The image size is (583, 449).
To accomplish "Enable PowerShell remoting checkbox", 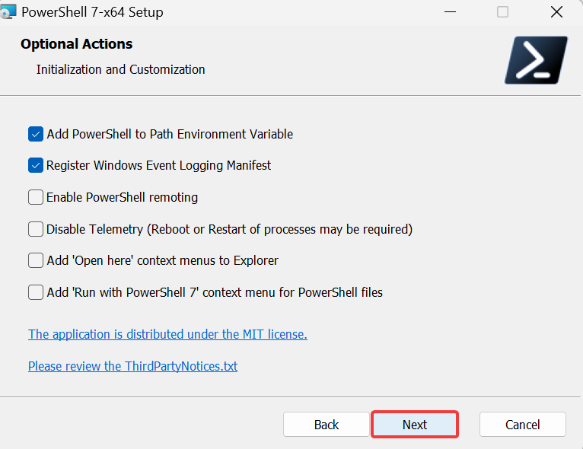I will click(x=36, y=197).
